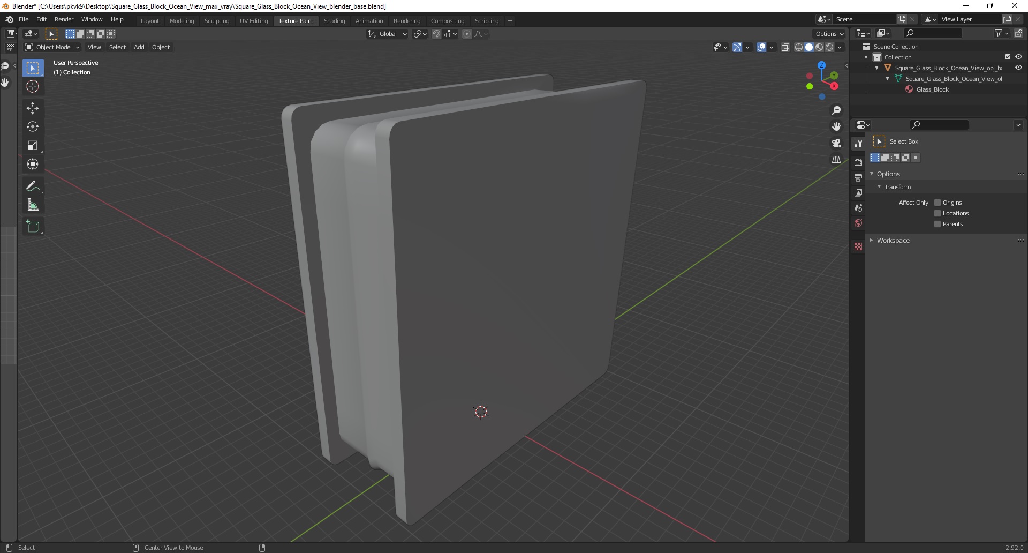Enable Affect Only Locations checkbox
The width and height of the screenshot is (1028, 553).
coord(938,213)
